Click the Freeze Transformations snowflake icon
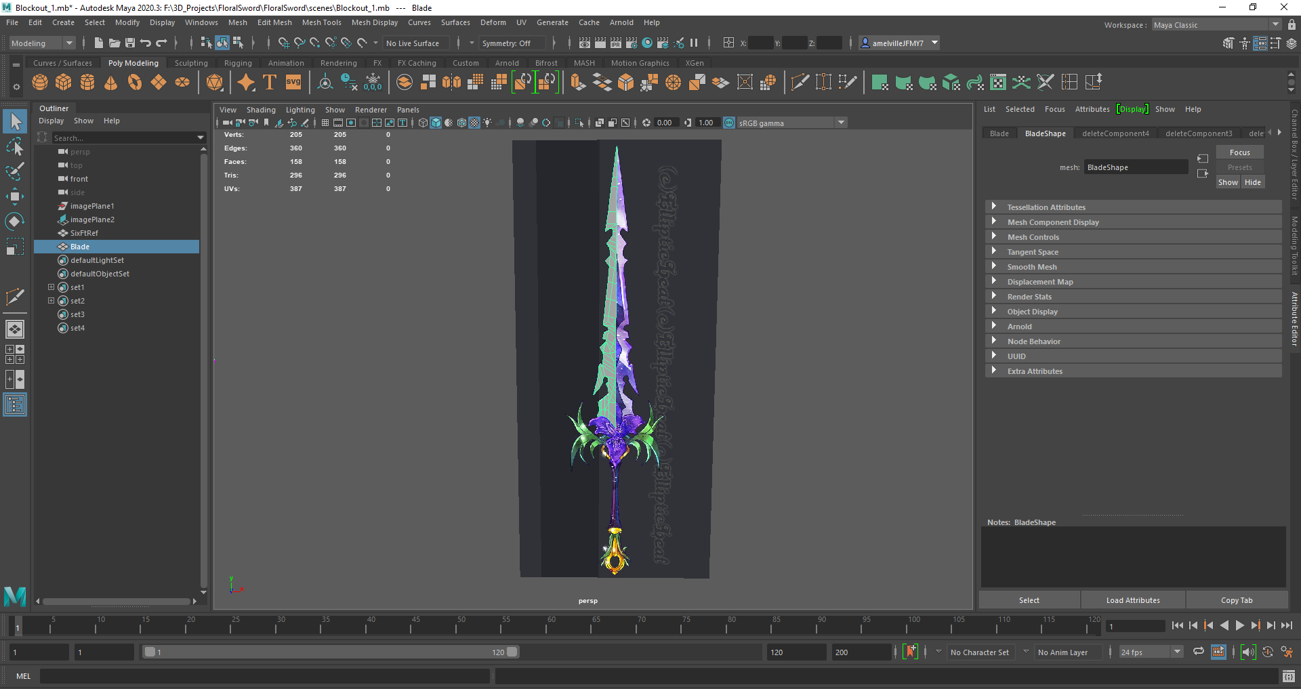 pyautogui.click(x=373, y=83)
